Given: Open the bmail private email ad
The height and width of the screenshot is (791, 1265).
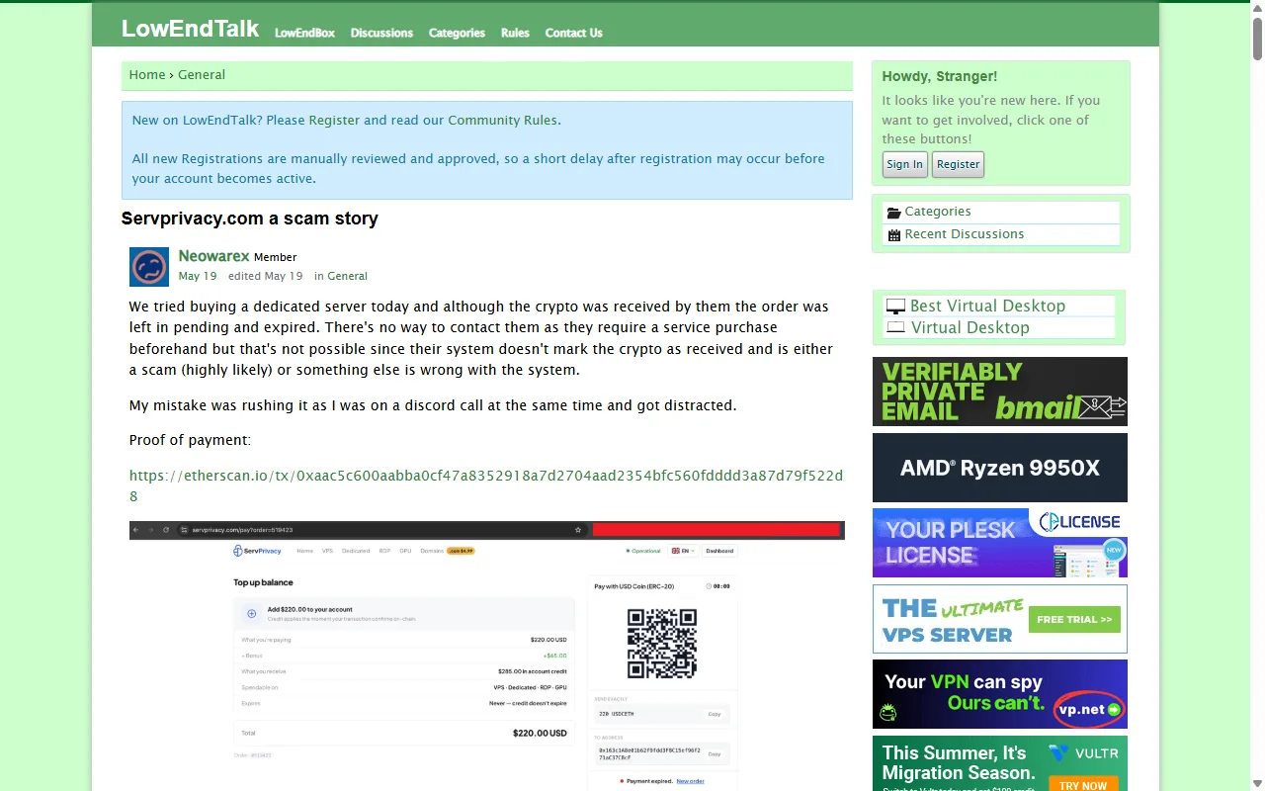Looking at the screenshot, I should (x=1000, y=392).
